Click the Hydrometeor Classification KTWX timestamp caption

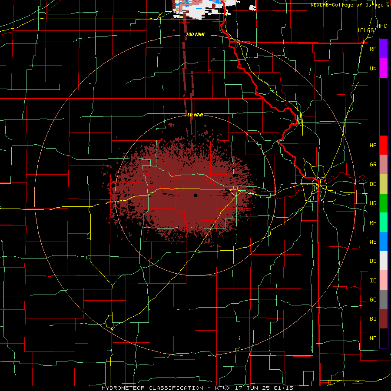click(x=198, y=388)
